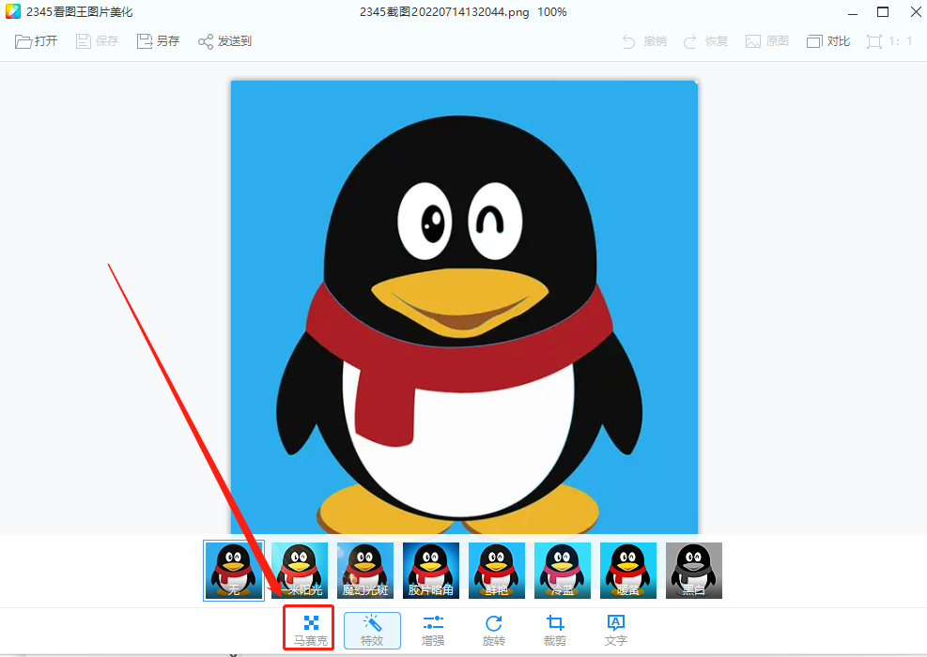927x657 pixels.
Task: Click the 另存 (Save As) icon
Action: point(158,41)
